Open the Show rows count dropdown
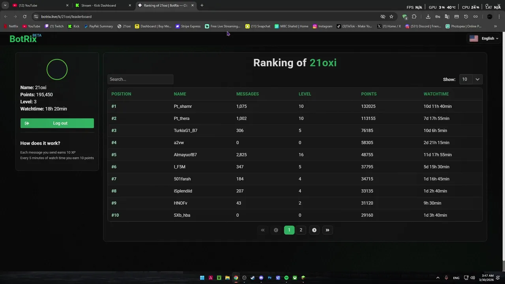This screenshot has width=505, height=284. tap(471, 79)
